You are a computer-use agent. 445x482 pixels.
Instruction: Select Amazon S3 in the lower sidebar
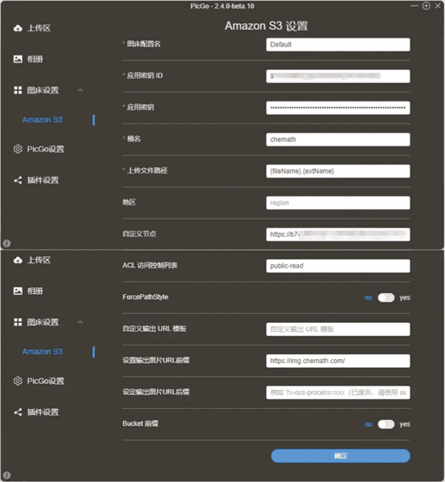tap(42, 352)
